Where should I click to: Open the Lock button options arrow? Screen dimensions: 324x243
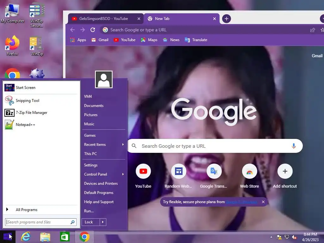103,222
